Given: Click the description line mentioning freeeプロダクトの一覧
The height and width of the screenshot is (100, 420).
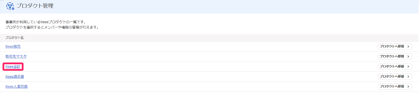Looking at the screenshot, I should point(46,22).
